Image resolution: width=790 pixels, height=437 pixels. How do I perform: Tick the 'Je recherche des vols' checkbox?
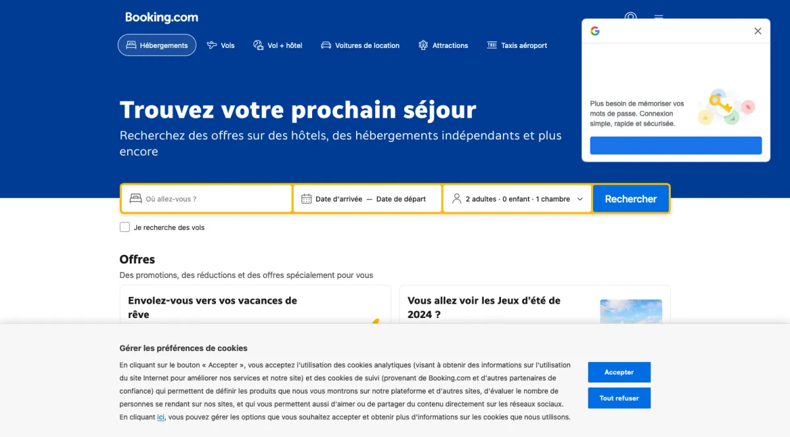[x=125, y=227]
